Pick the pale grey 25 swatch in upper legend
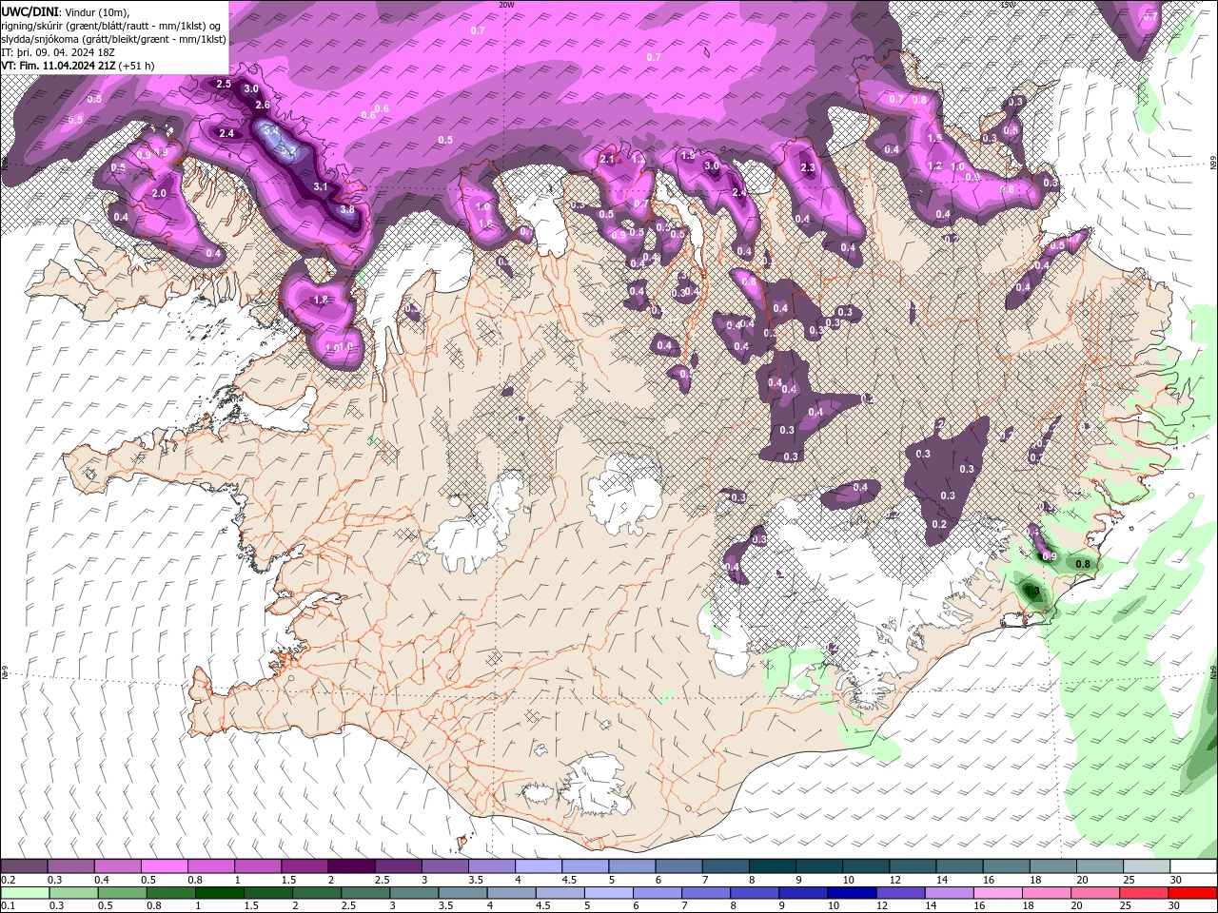 (x=1148, y=866)
